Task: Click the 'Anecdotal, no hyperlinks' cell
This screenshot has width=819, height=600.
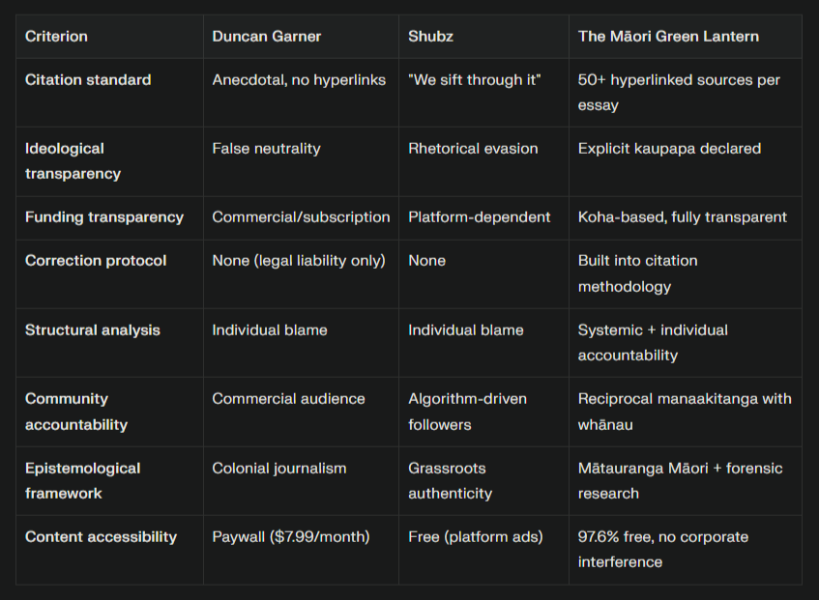Action: 299,80
